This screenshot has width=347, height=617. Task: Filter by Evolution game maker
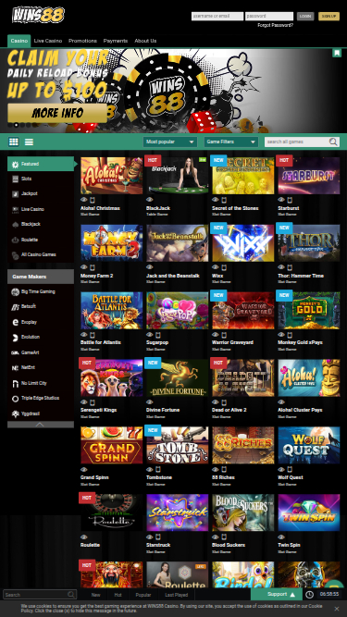(x=41, y=337)
